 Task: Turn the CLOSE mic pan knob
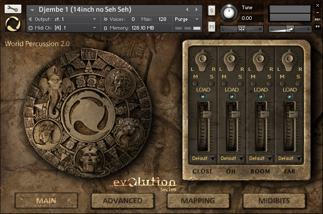click(x=202, y=60)
